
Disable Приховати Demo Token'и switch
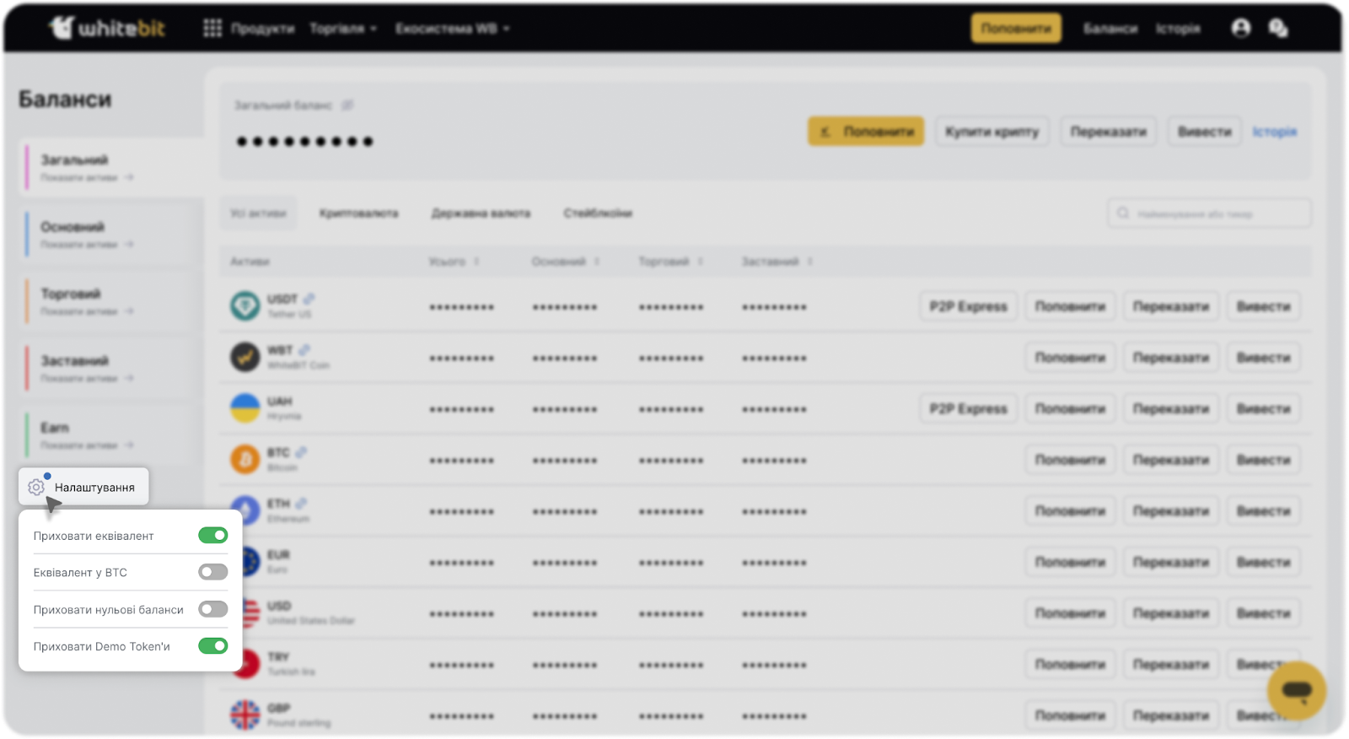212,646
